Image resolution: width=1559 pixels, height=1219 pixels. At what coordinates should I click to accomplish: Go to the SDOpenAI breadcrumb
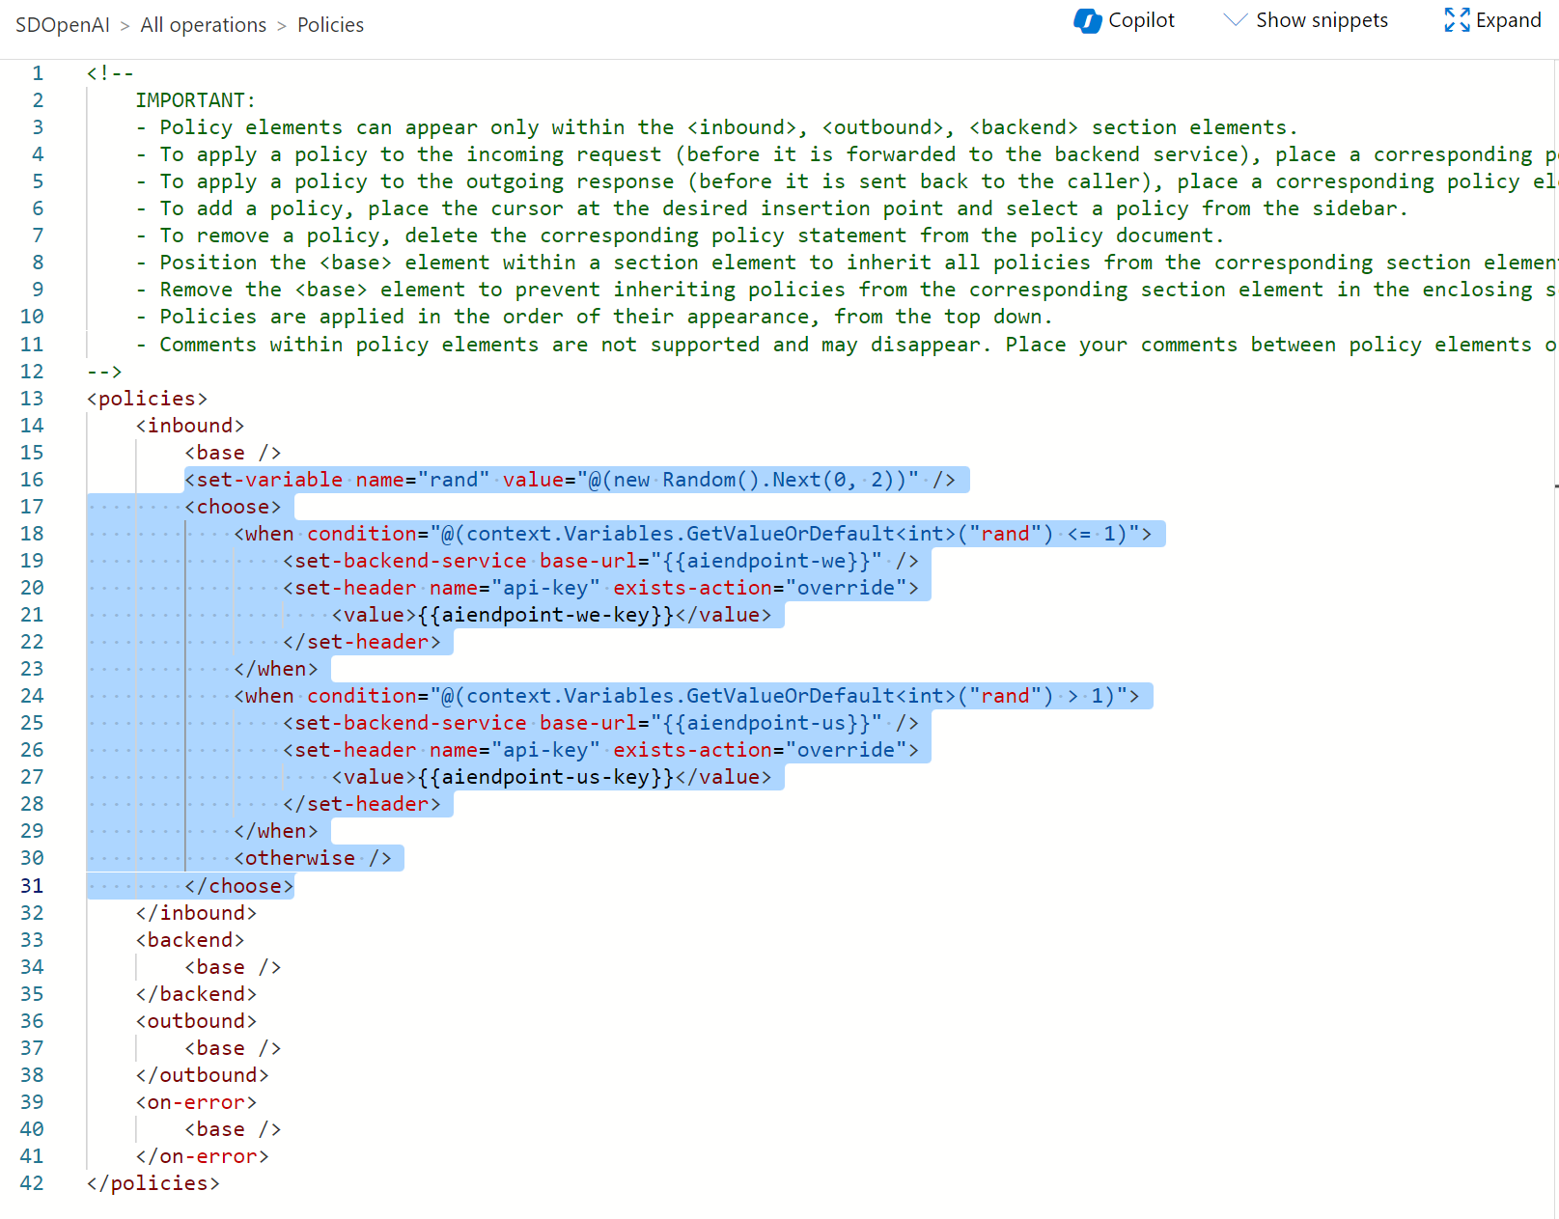point(63,25)
